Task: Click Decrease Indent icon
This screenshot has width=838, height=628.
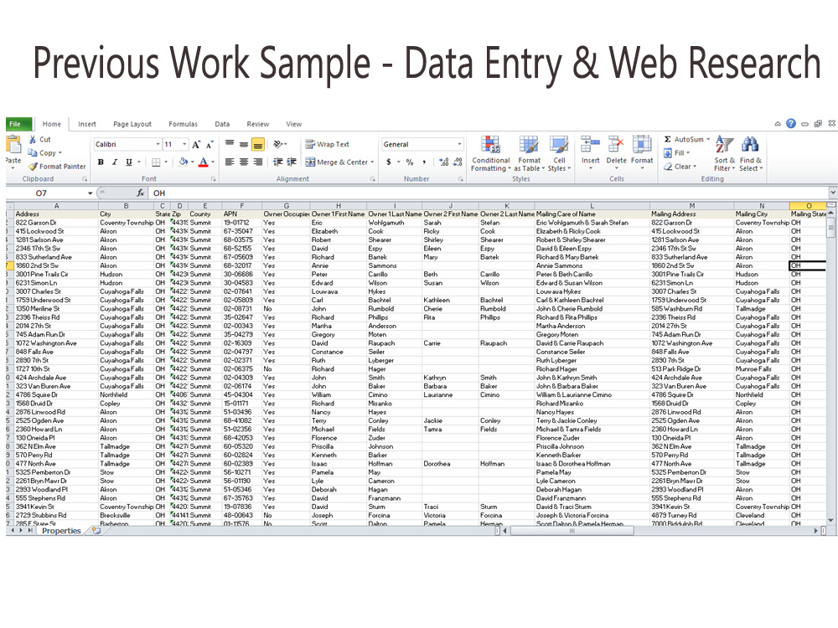Action: [278, 162]
